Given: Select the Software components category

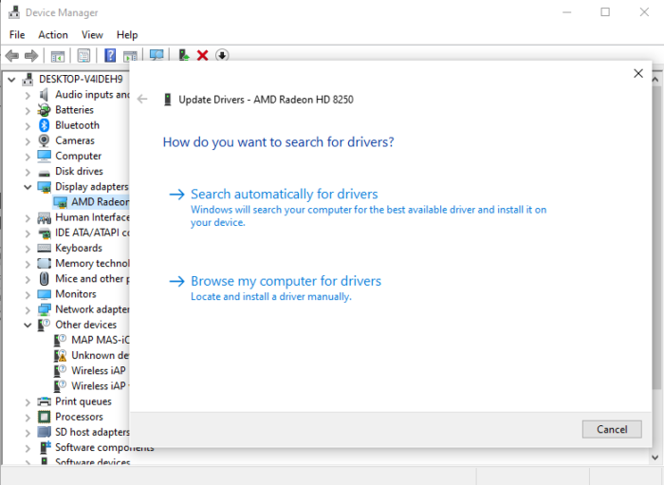Looking at the screenshot, I should (x=104, y=447).
